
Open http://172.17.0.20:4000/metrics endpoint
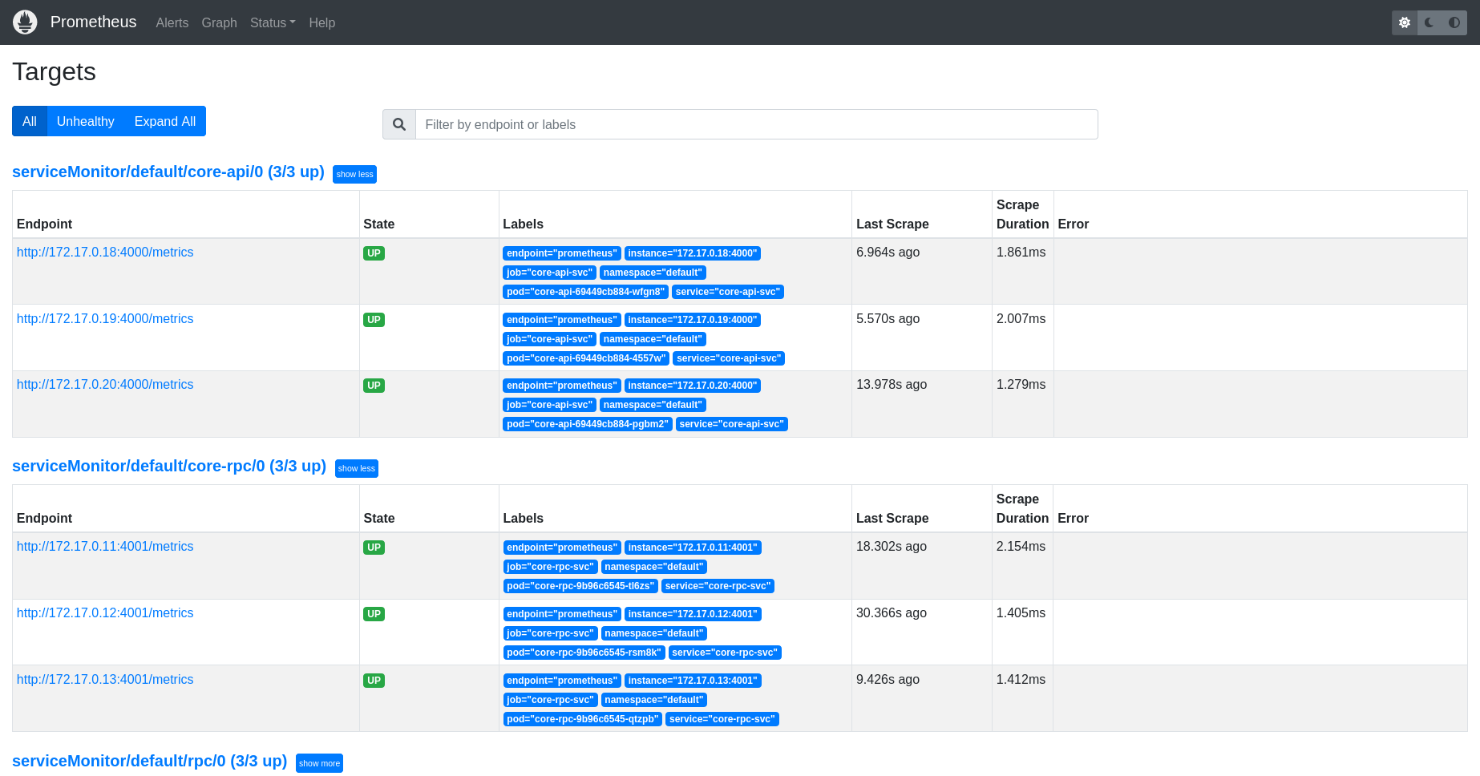105,384
